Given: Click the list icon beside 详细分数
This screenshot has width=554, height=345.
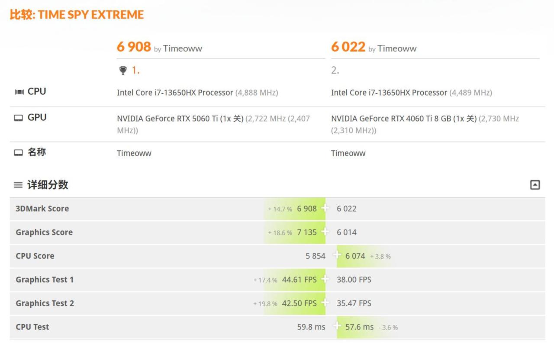Looking at the screenshot, I should tap(18, 185).
